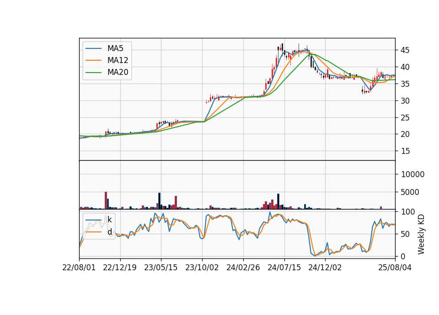Click the 24/12/02 date tick label
Viewport: 439px width, 315px height.
(325, 268)
